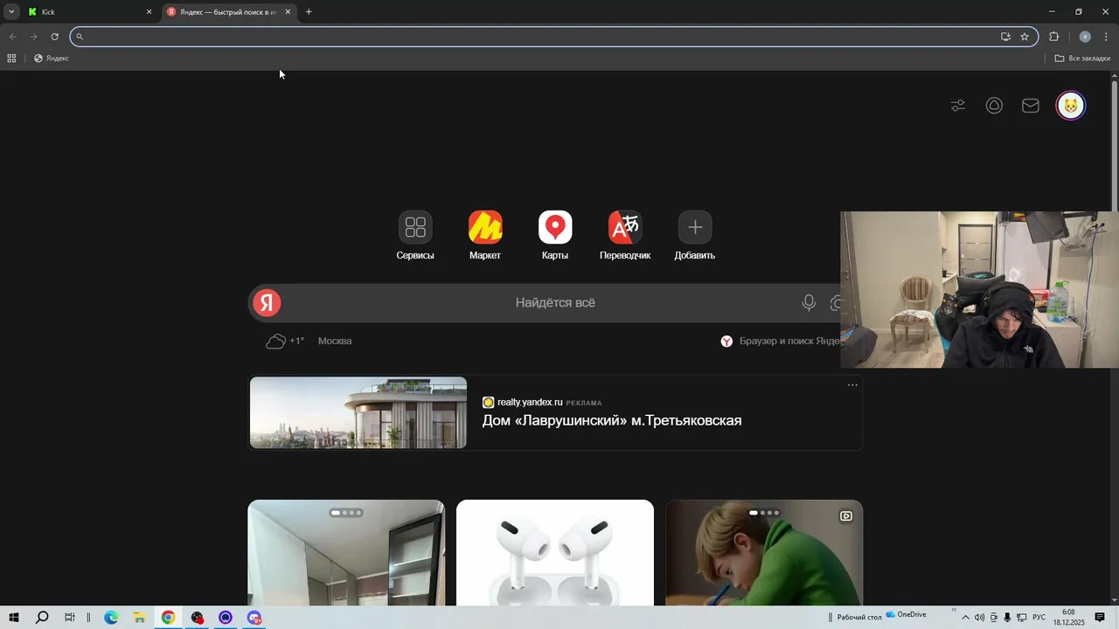This screenshot has width=1119, height=629.
Task: Open the Сервисы services grid icon
Action: pos(415,227)
